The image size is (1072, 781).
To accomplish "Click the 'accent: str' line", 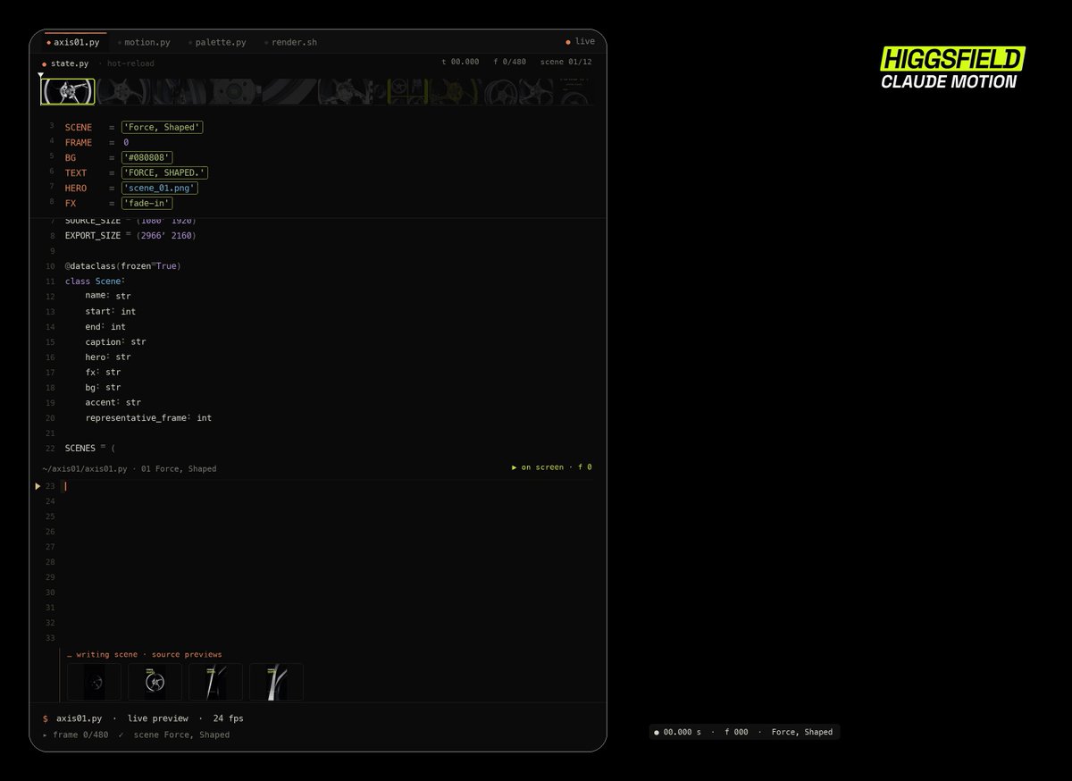I will [x=113, y=403].
